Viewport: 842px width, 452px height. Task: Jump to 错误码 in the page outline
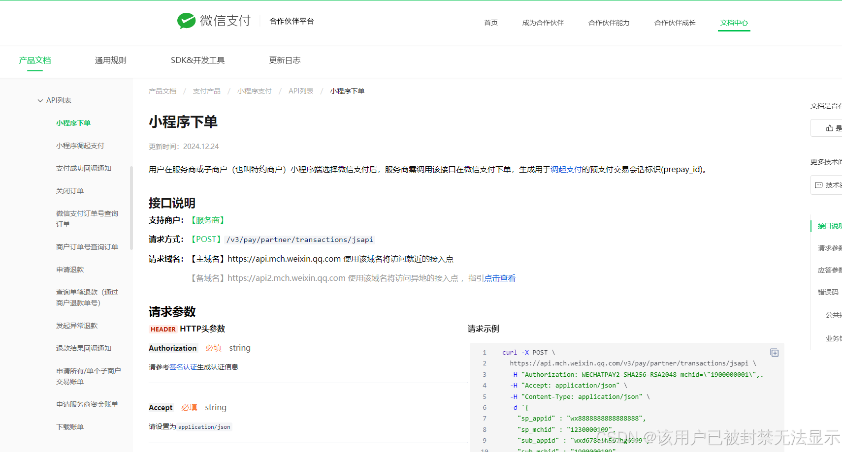[x=828, y=292]
